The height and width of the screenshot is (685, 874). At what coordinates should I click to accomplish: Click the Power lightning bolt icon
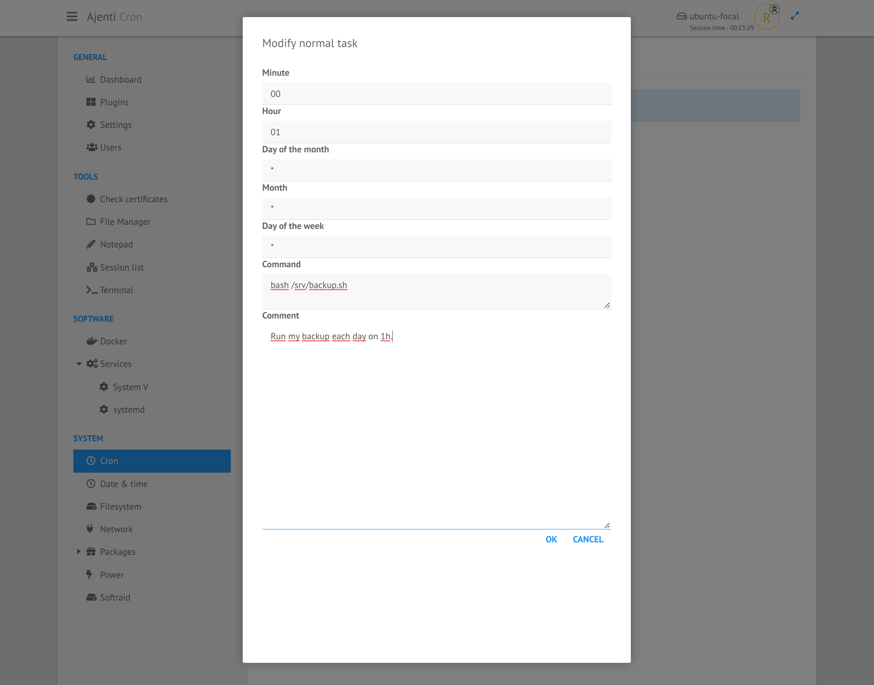(x=90, y=575)
